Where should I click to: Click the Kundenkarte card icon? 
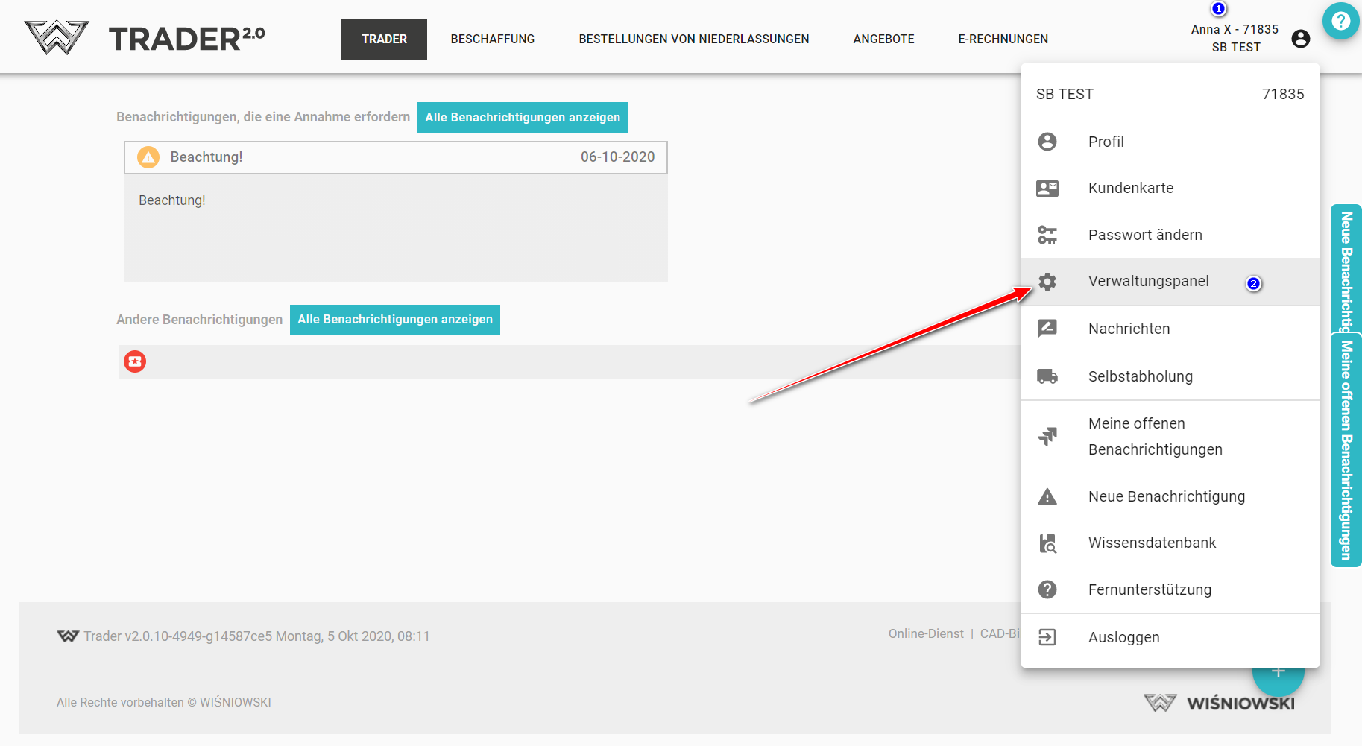point(1047,189)
